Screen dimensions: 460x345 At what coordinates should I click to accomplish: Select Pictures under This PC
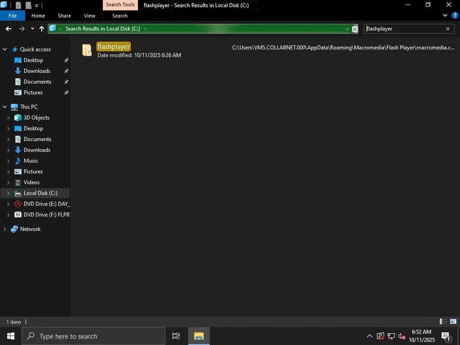tap(33, 171)
